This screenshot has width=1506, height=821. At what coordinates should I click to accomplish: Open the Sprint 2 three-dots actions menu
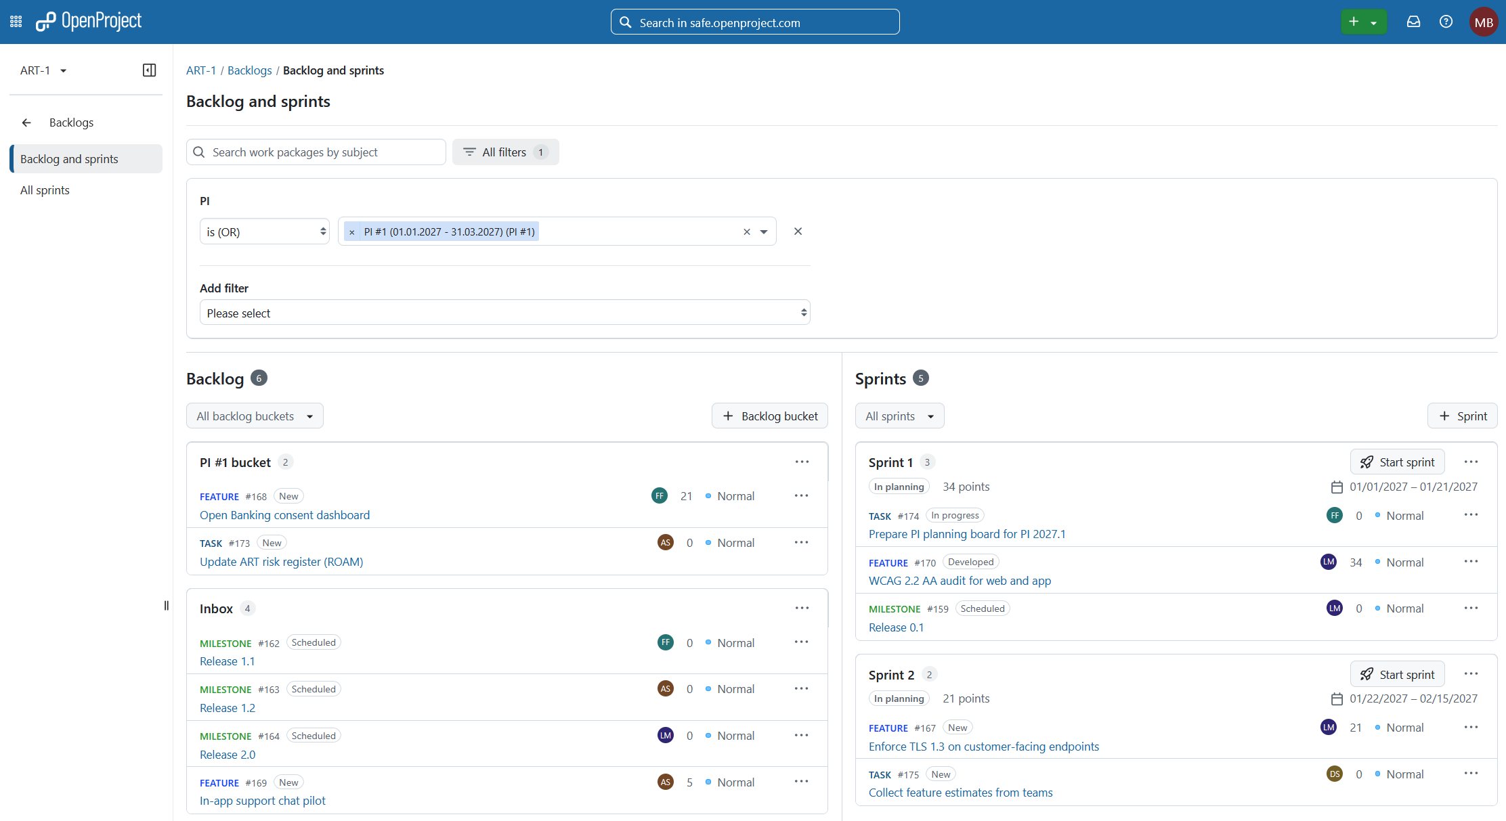tap(1471, 673)
